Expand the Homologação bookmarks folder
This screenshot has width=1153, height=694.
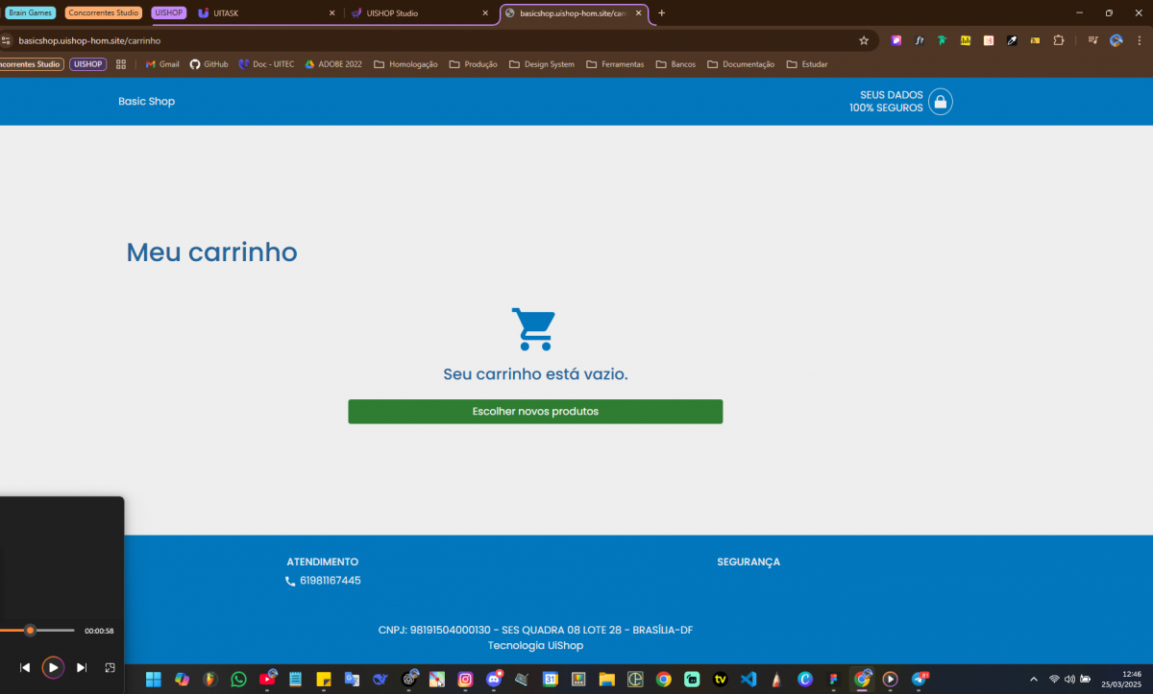pos(405,64)
